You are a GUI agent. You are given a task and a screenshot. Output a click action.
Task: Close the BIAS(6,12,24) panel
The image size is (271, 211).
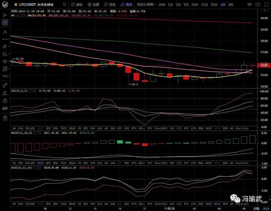coord(40,168)
